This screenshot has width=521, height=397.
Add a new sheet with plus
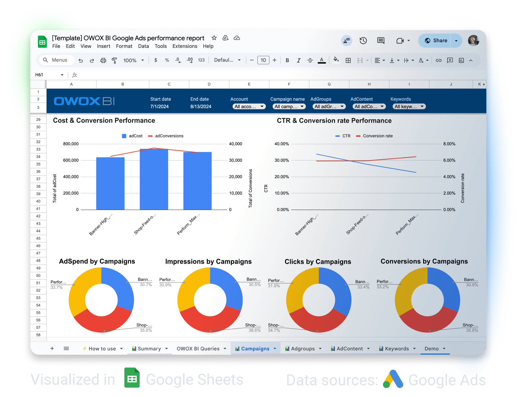pyautogui.click(x=52, y=348)
